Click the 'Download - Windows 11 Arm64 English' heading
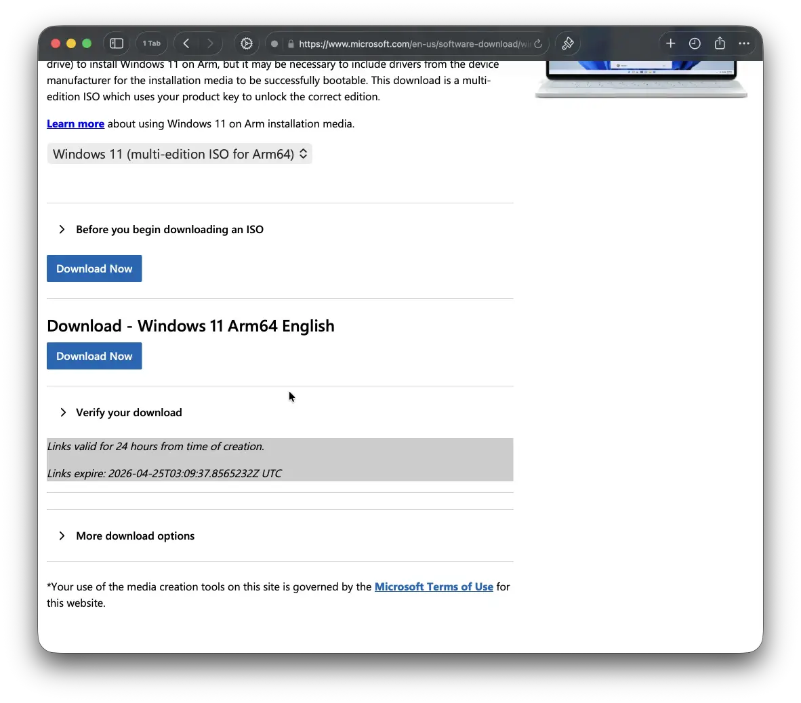Viewport: 801px width, 703px height. [x=190, y=325]
